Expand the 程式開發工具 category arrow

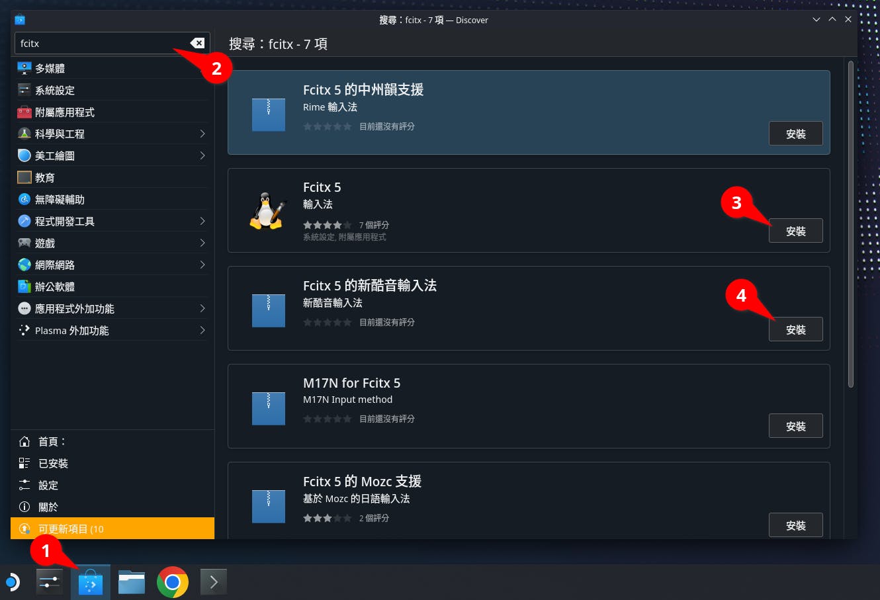[x=202, y=221]
